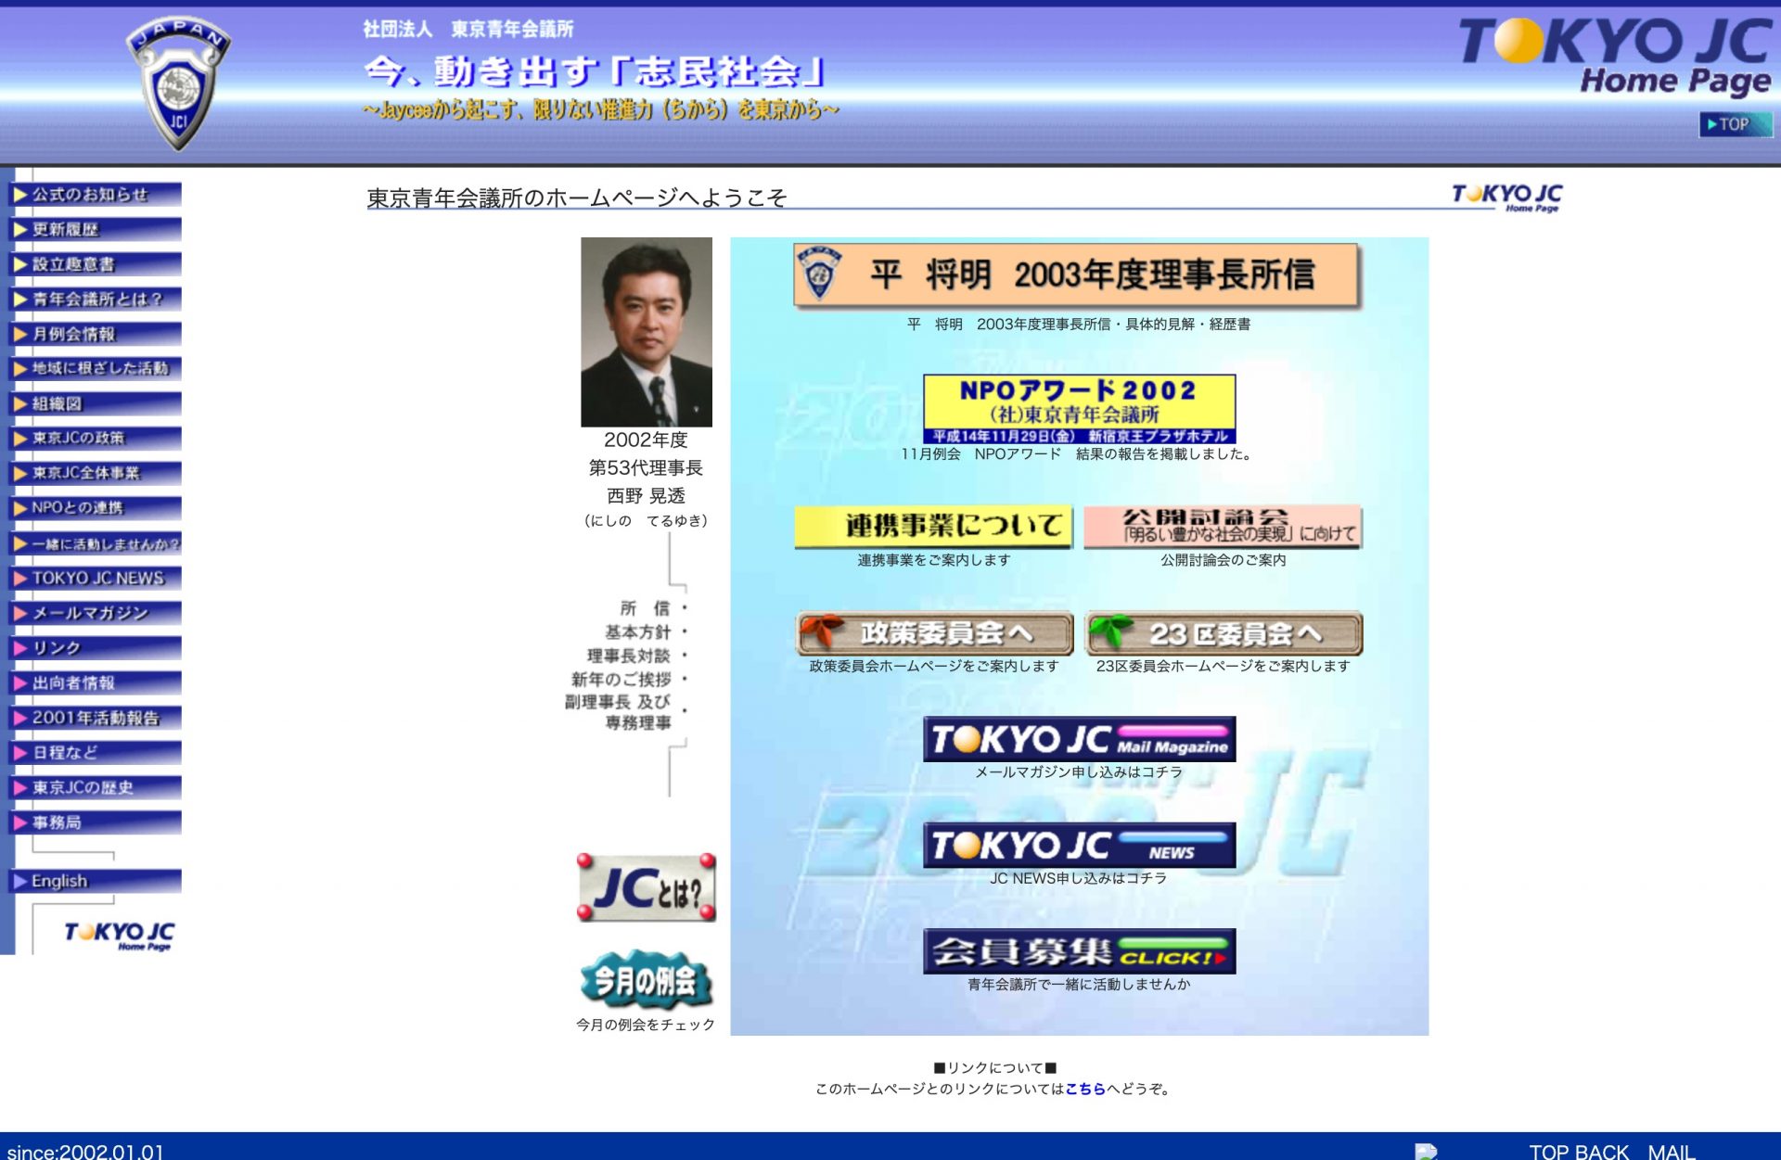Open the 組織図 sidebar item
This screenshot has height=1160, width=1781.
[x=96, y=403]
